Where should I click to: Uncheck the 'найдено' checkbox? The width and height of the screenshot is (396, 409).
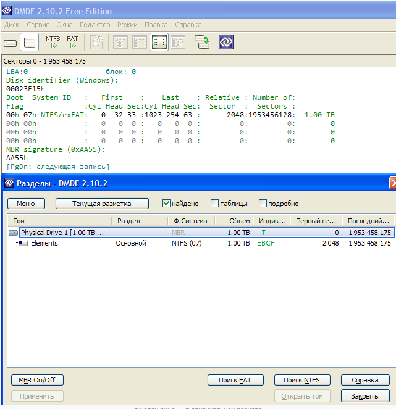166,204
